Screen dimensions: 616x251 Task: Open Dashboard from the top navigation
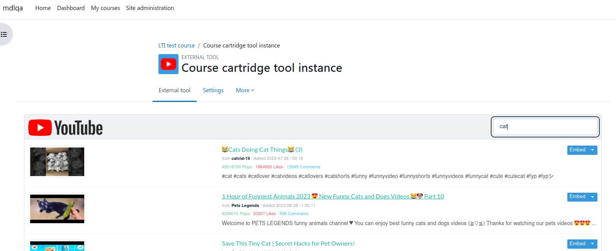(x=71, y=8)
